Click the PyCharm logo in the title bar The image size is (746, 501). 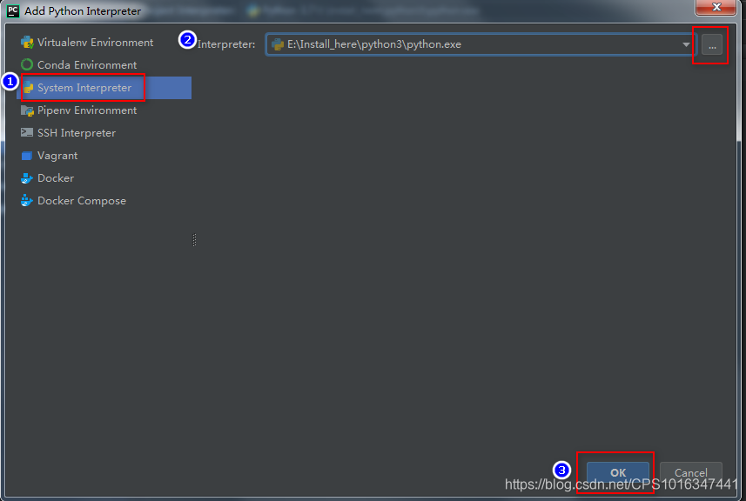pos(11,10)
